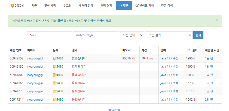229x111 pixels.
Task: Open problem 5430 link in row 50942152
Action: [x=60, y=58]
